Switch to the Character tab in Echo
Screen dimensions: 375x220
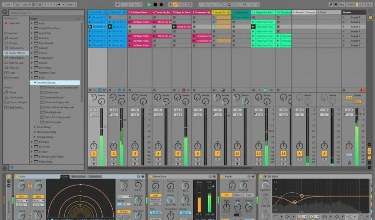pyautogui.click(x=94, y=176)
